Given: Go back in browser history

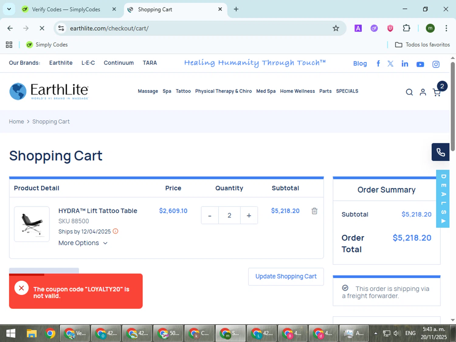Looking at the screenshot, I should [10, 28].
